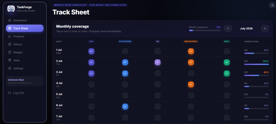This screenshot has width=276, height=124.
Task: Click the TaskForge logo icon
Action: point(11,9)
